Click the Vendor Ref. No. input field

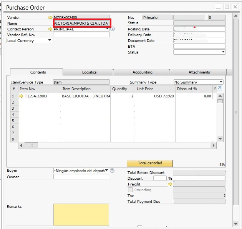[x=81, y=35]
